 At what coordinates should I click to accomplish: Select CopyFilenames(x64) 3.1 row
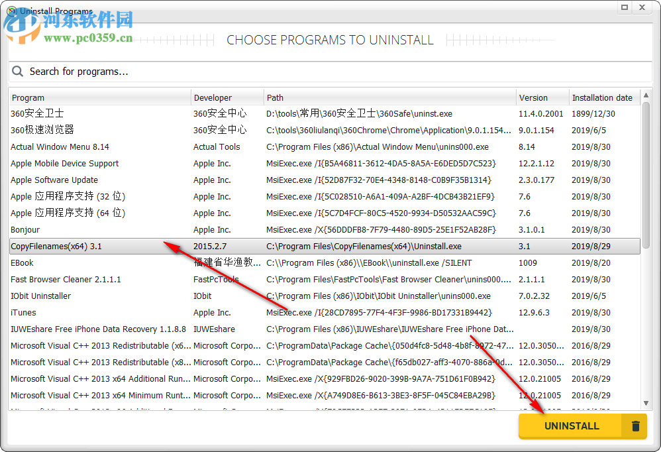[325, 247]
